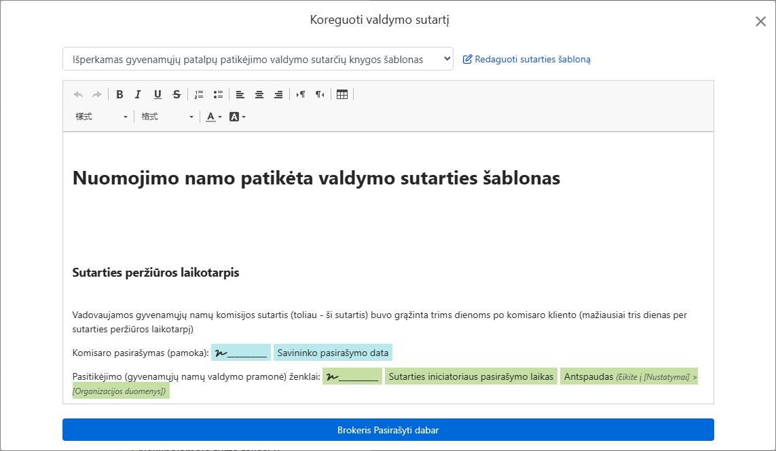Toggle underline formatting

coord(158,94)
